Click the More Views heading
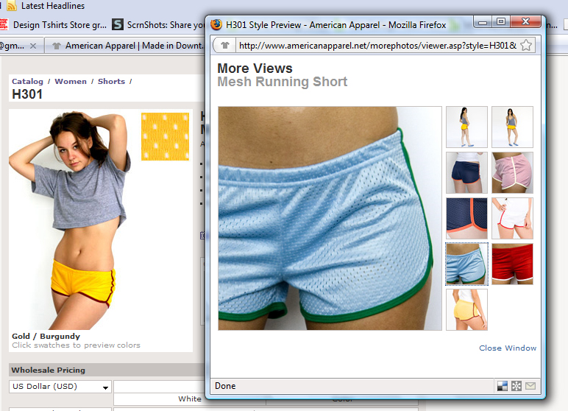This screenshot has height=411, width=568. [255, 68]
